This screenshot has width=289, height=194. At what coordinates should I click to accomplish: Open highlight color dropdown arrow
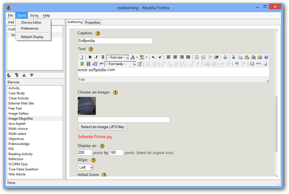tap(146, 57)
